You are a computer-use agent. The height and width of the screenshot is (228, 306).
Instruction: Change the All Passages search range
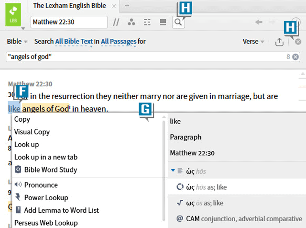point(119,42)
